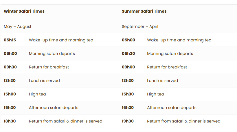Click the 06h00 time cell
Screen dimensions: 237x132
[10, 53]
